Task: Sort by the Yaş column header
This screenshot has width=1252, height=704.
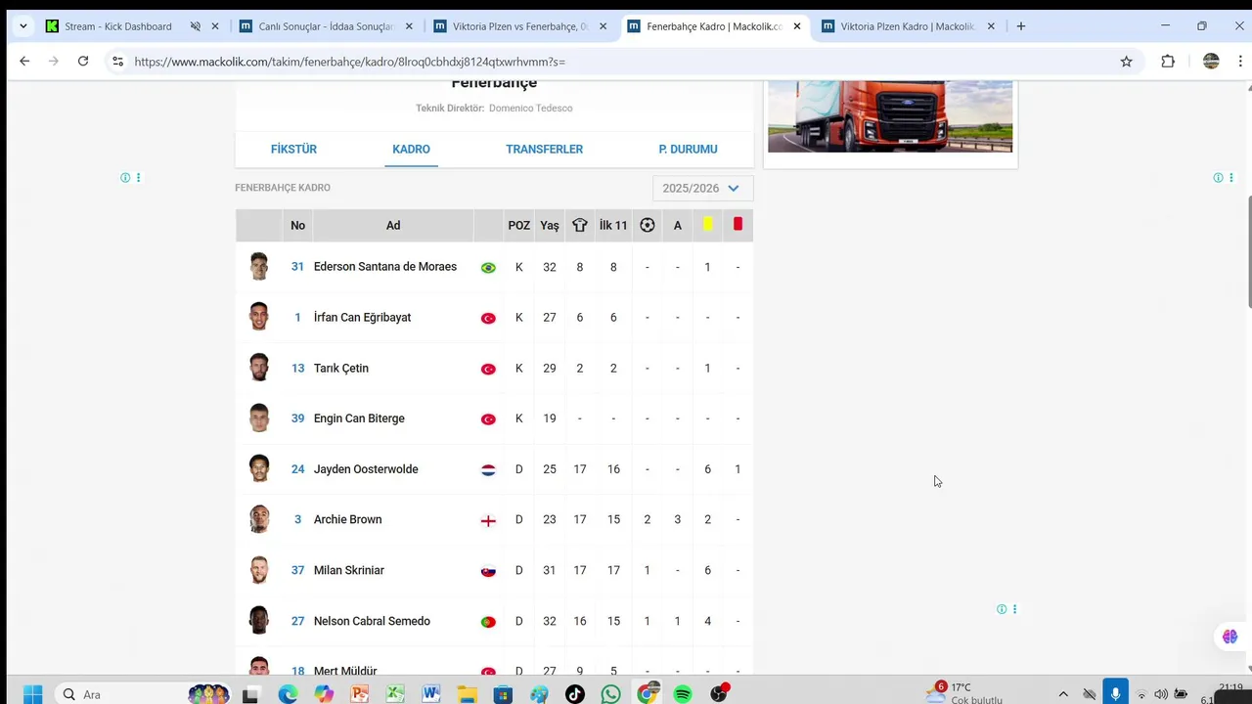Action: click(550, 225)
